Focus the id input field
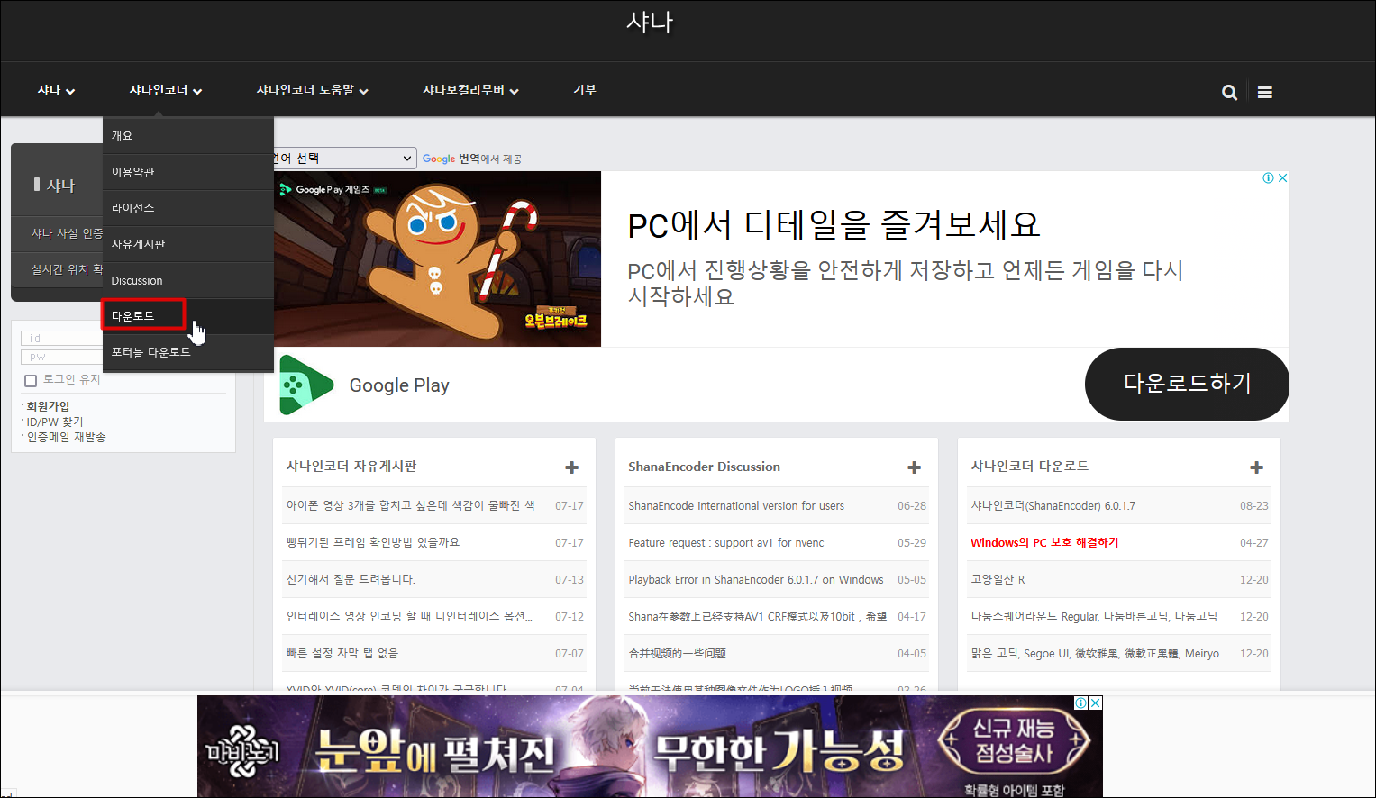The width and height of the screenshot is (1376, 798). pos(61,339)
